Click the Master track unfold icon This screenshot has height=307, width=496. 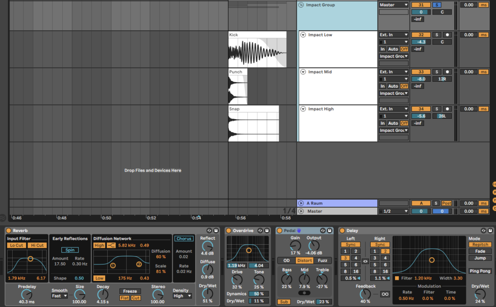pyautogui.click(x=301, y=211)
